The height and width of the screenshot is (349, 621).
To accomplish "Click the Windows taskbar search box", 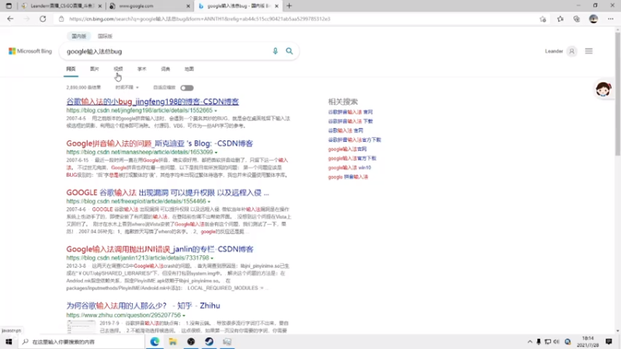I will click(x=82, y=342).
